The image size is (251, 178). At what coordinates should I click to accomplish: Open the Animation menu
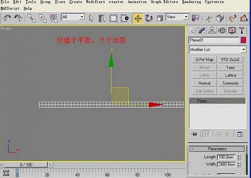point(137,2)
